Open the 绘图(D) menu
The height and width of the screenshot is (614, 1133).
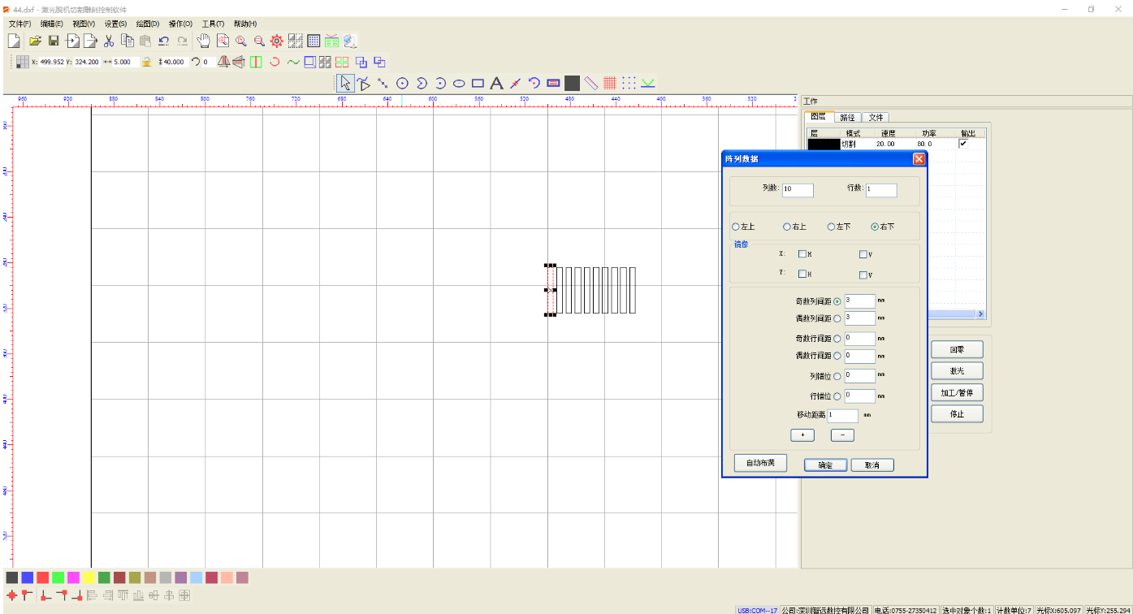148,24
